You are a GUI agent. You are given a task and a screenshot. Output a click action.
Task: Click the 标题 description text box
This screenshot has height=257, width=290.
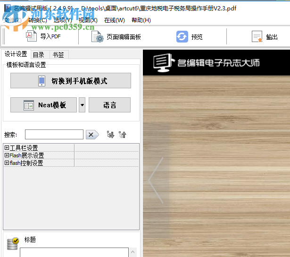click(74, 252)
